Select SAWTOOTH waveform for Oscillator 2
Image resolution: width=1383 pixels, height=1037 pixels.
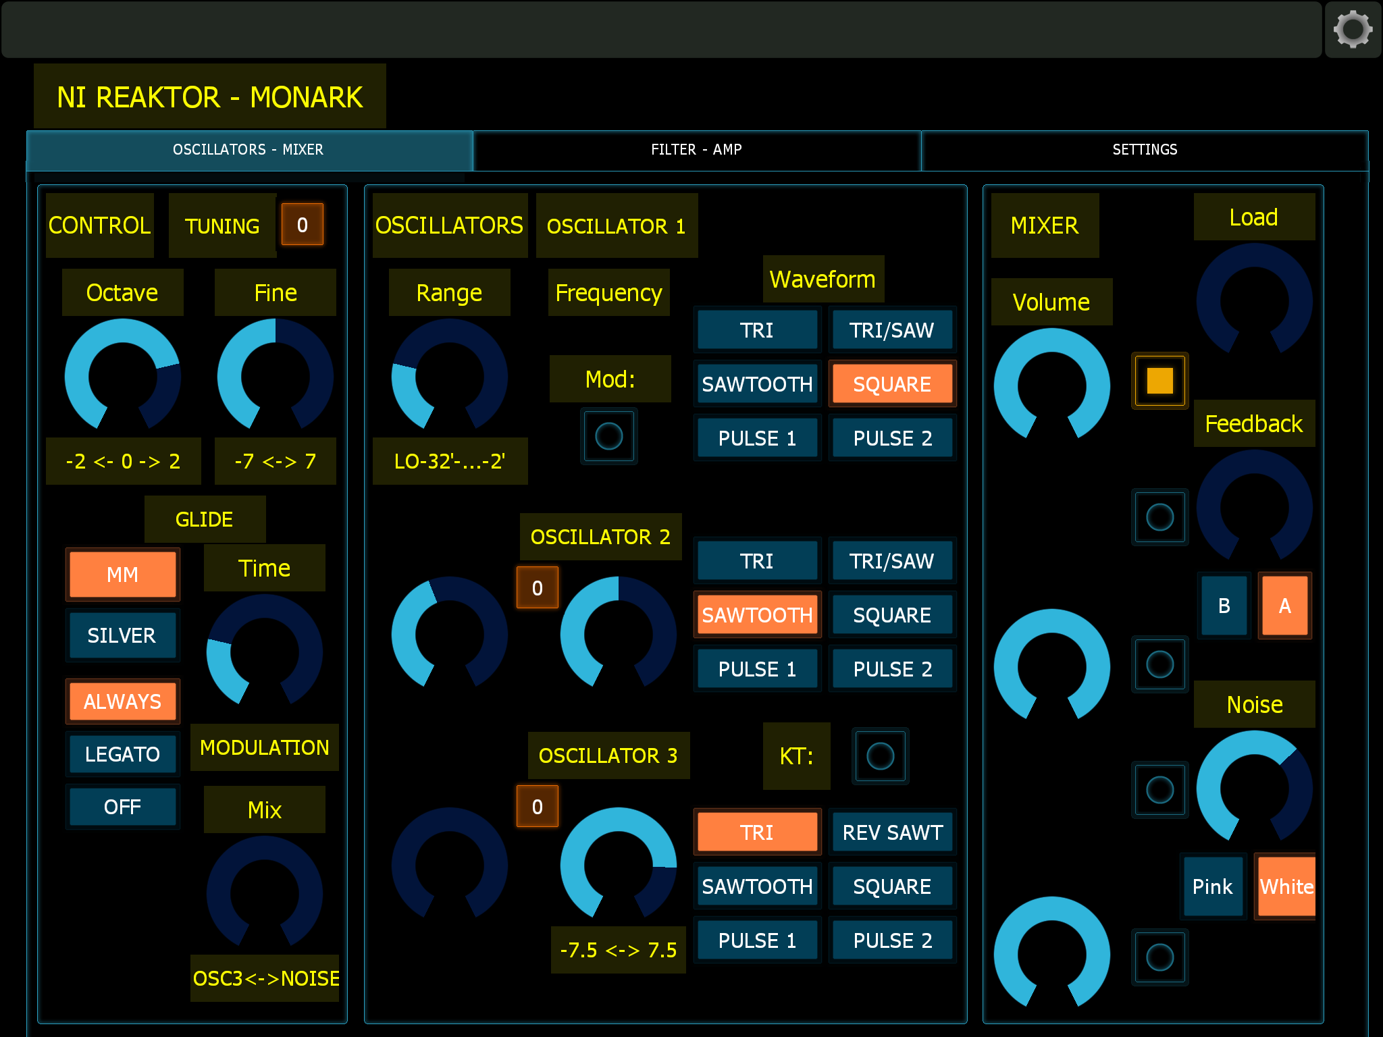(757, 614)
